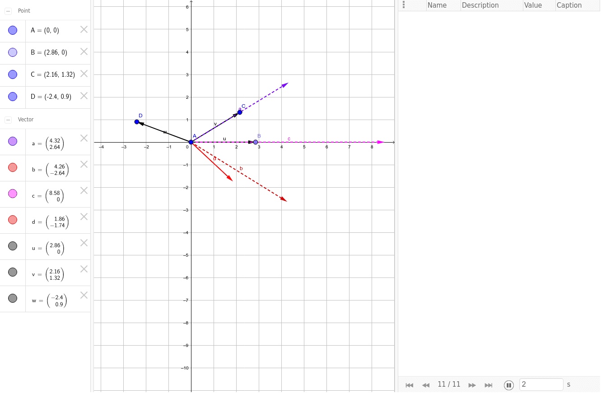Toggle visibility circle of point D
This screenshot has width=601, height=393.
pyautogui.click(x=13, y=97)
